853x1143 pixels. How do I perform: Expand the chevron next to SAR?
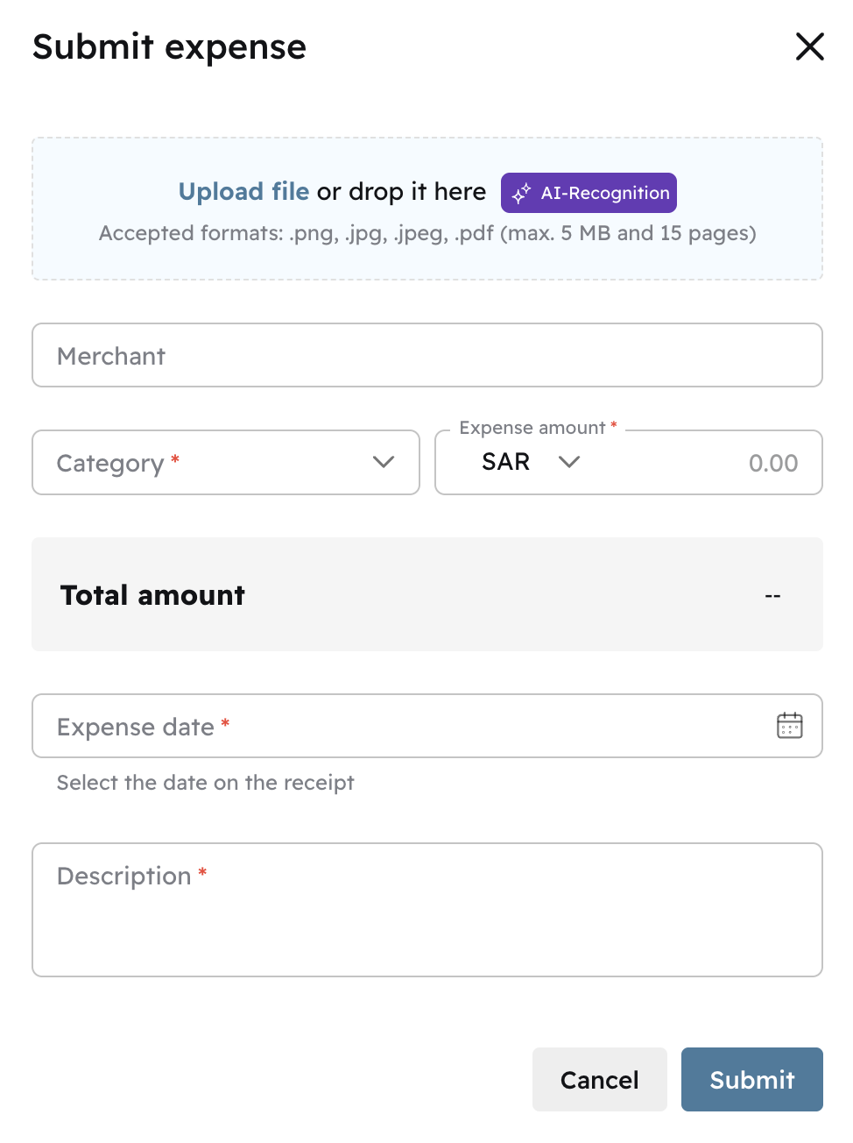click(x=569, y=462)
